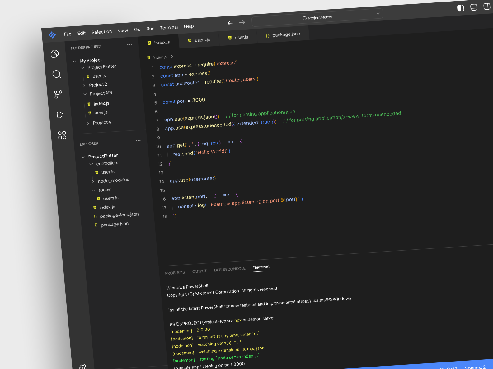Screen dimensions: 493x369
Task: Click the Project Flutter search box
Action: [x=317, y=18]
